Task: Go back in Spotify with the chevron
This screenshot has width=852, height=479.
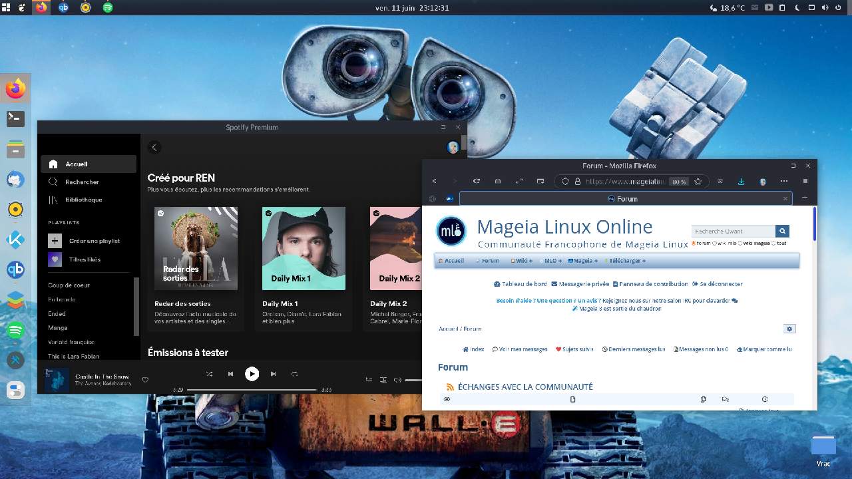Action: point(154,148)
